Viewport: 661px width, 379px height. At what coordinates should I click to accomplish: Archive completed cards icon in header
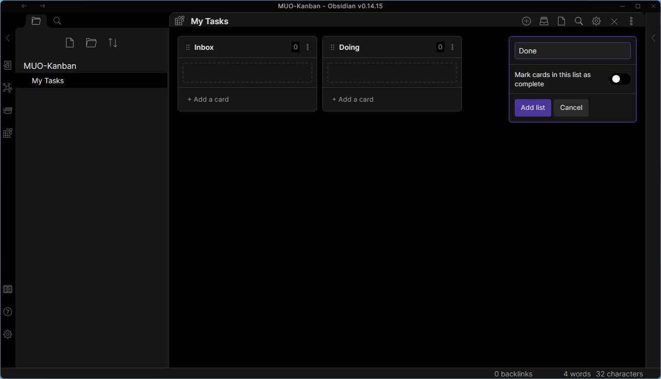544,21
